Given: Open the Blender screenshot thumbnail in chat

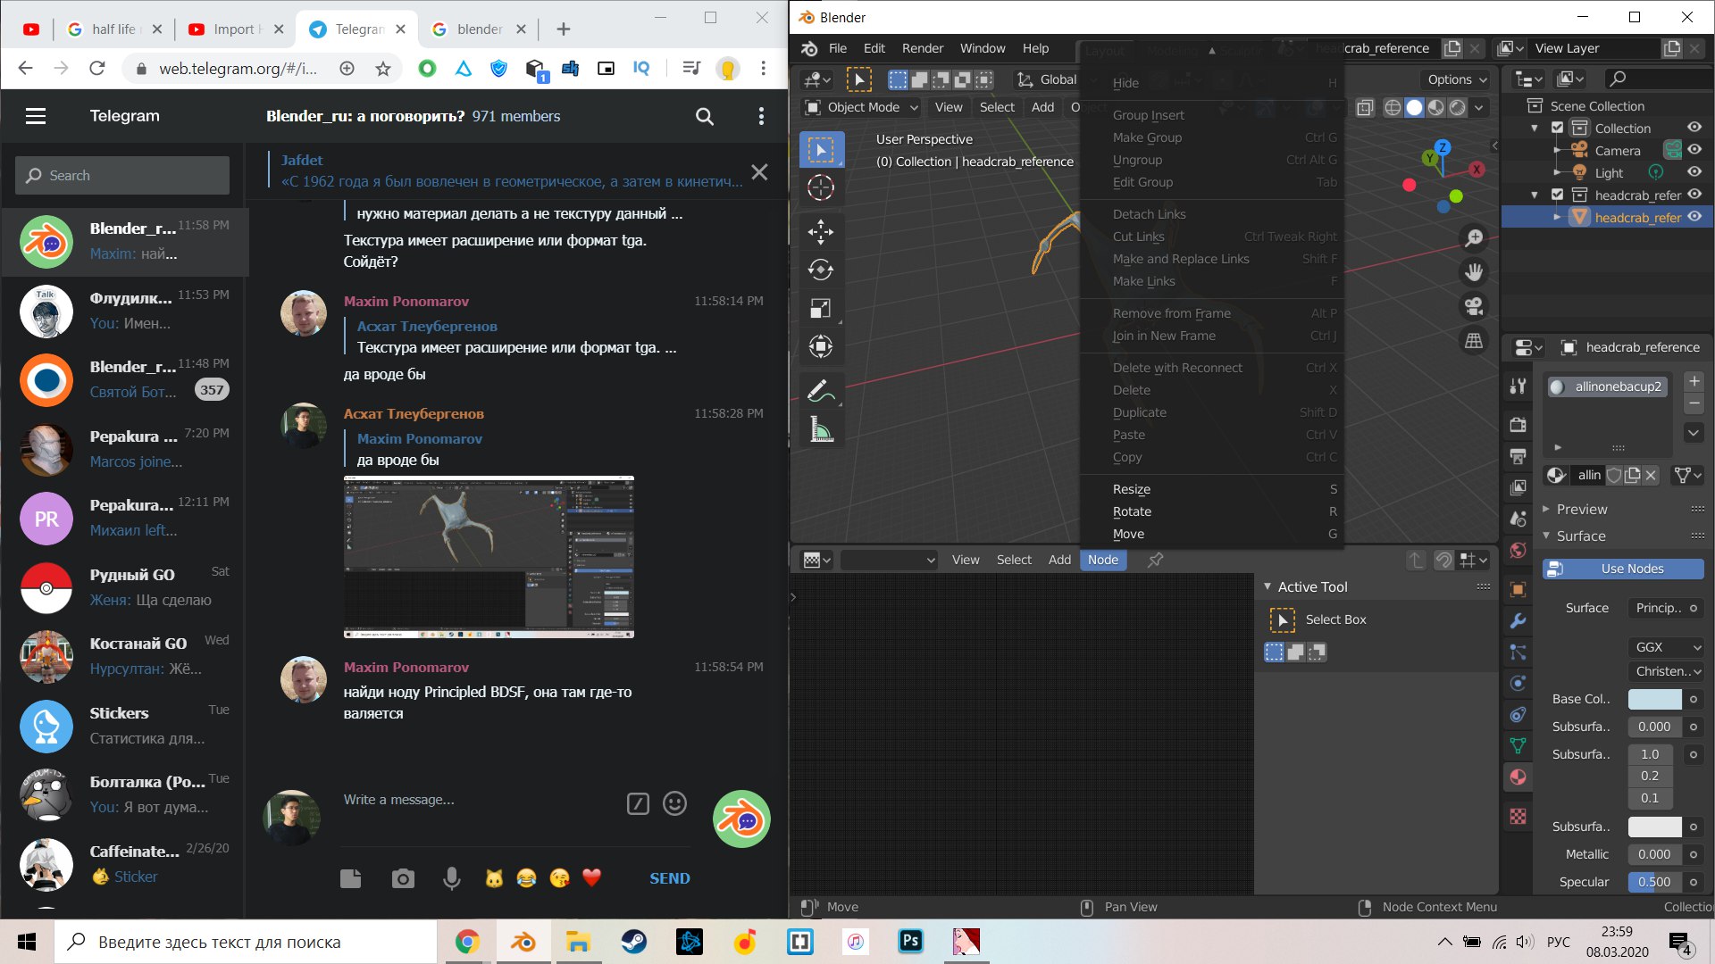Looking at the screenshot, I should coord(489,557).
